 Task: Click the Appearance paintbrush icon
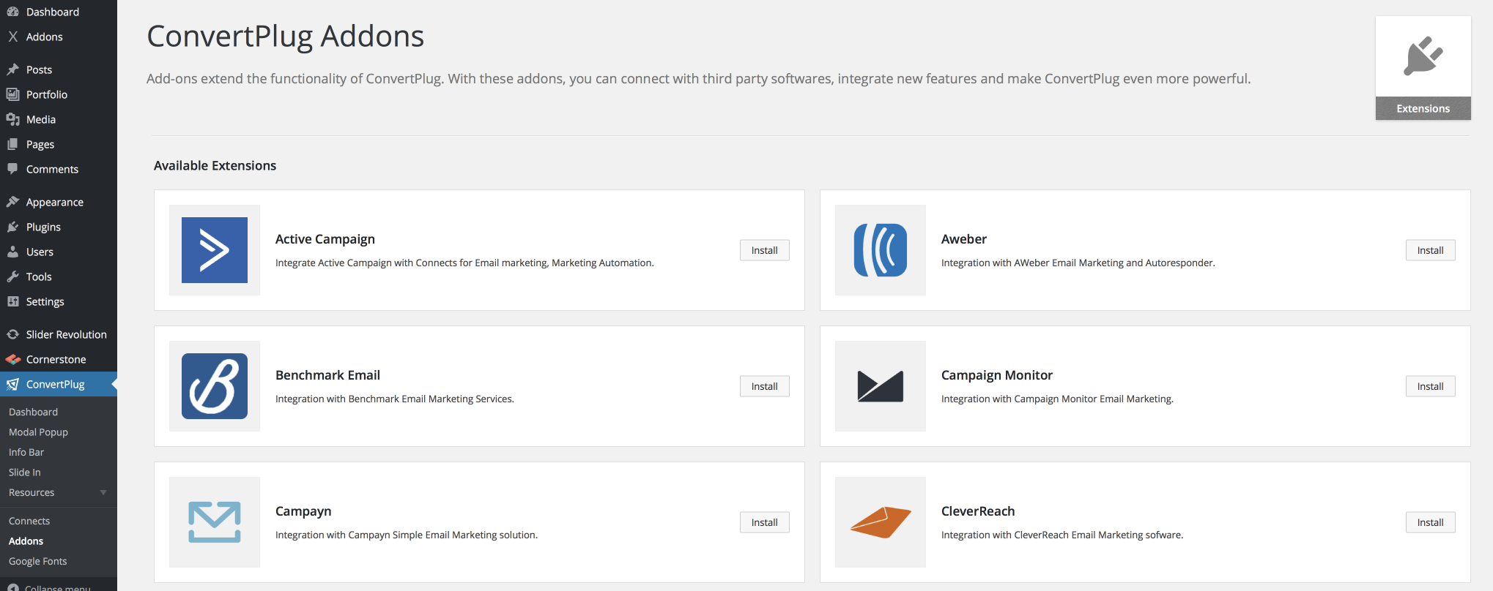coord(12,202)
